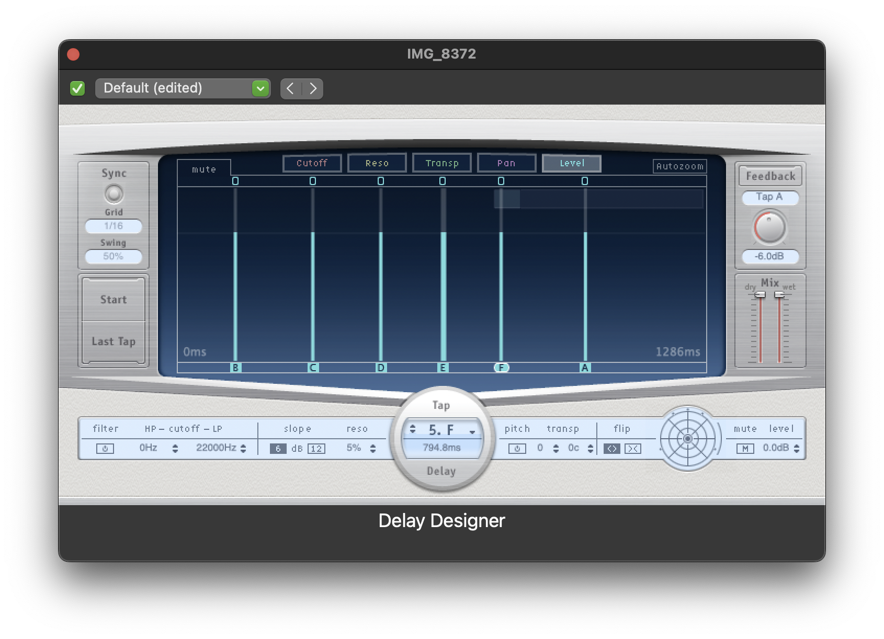Open the tap select dropdown arrow
The height and width of the screenshot is (639, 884).
(x=472, y=432)
